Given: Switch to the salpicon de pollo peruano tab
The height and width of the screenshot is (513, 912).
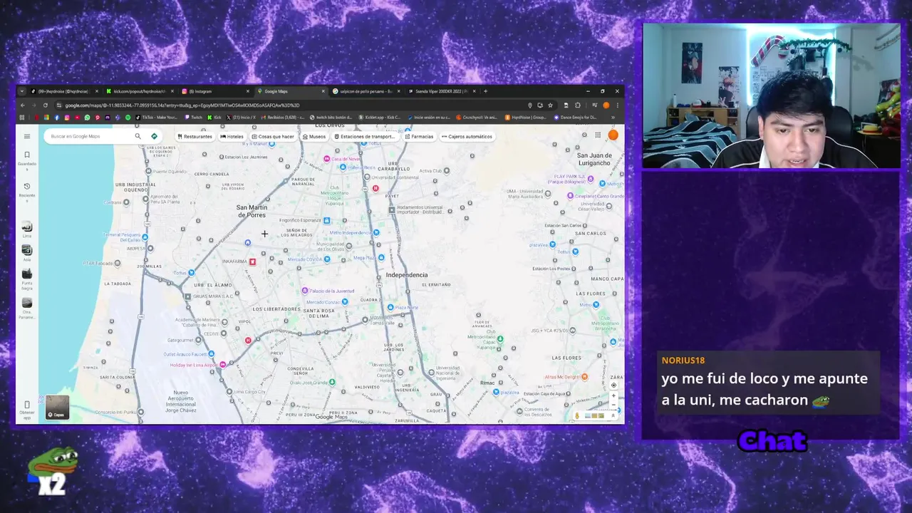Looking at the screenshot, I should [x=366, y=91].
